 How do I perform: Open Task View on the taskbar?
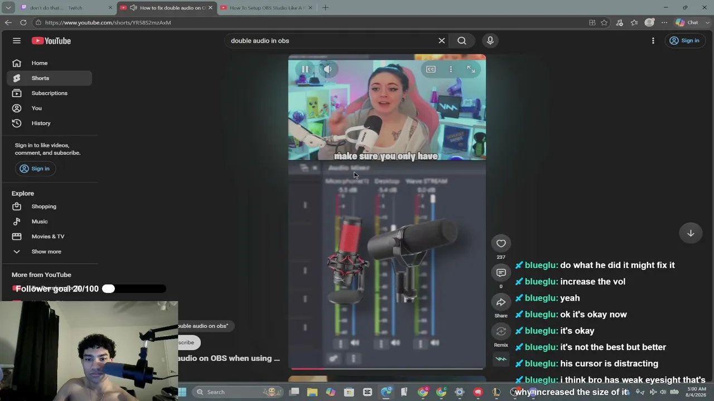pos(294,392)
